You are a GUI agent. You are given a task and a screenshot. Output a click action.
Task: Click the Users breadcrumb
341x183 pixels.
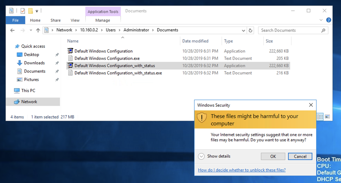[x=111, y=30]
